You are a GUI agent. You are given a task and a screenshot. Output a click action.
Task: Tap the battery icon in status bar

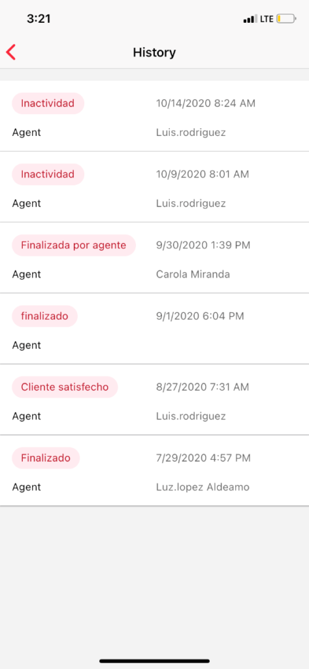pyautogui.click(x=286, y=19)
